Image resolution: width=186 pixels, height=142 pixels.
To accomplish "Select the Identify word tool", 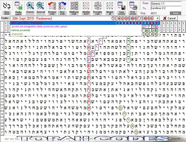I will coord(86,6).
